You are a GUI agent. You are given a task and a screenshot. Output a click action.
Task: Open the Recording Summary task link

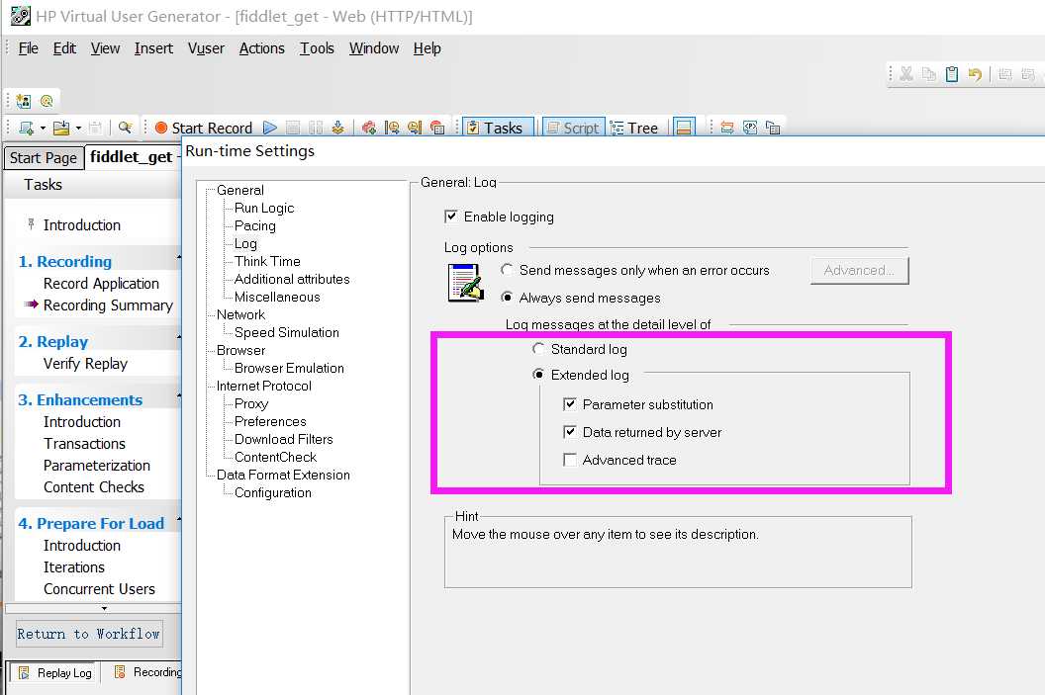tap(108, 305)
